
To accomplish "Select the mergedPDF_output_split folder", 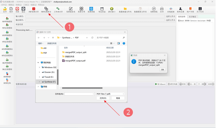I will tap(76, 52).
